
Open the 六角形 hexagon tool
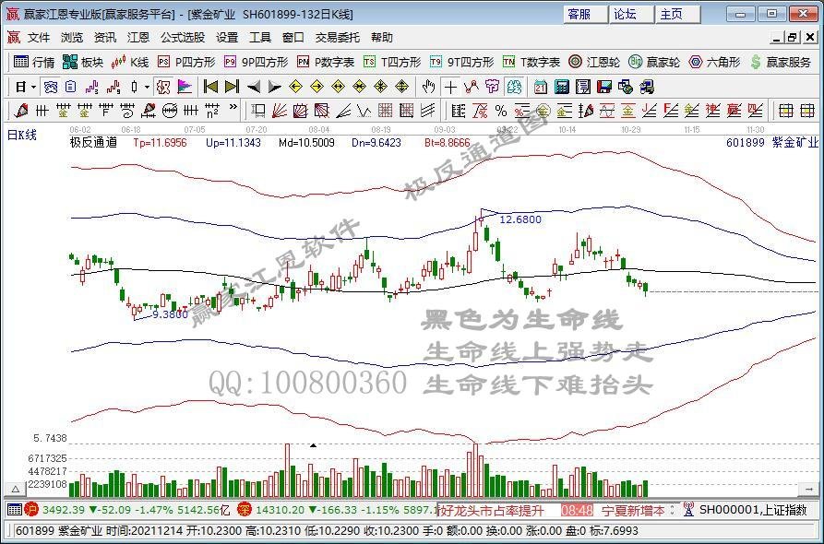coord(715,63)
